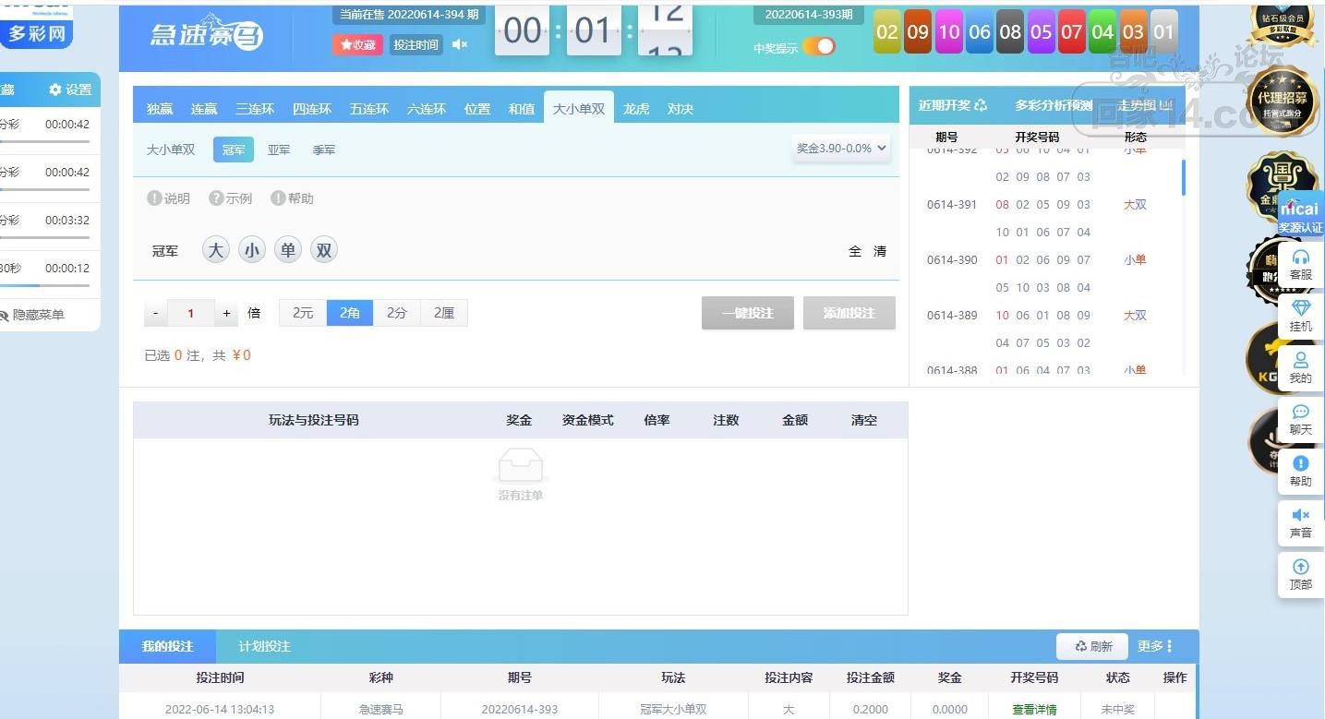Open 设置 gear settings in left panel
This screenshot has width=1325, height=719.
tap(70, 90)
